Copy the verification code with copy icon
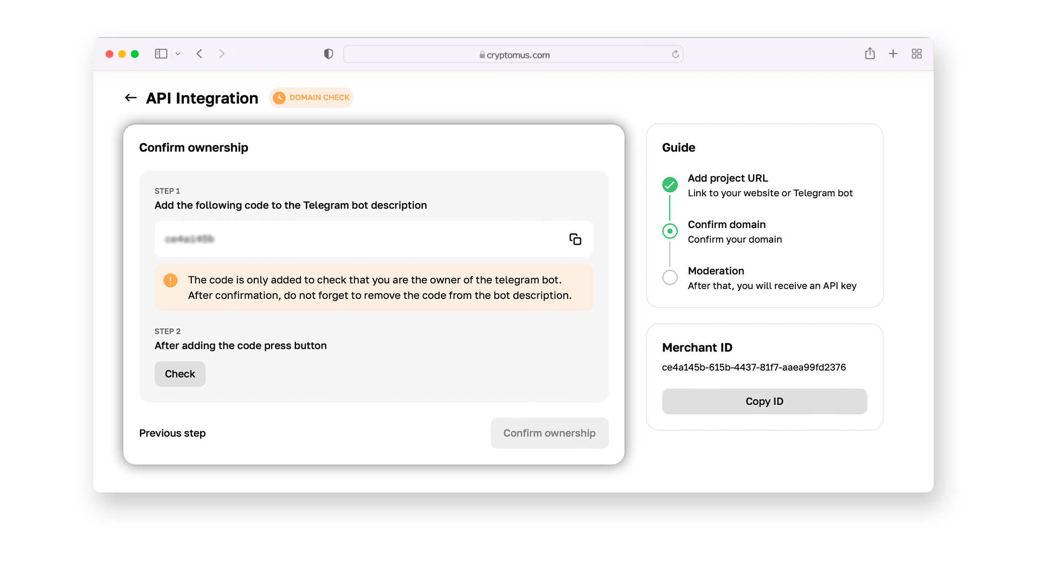 click(x=575, y=239)
